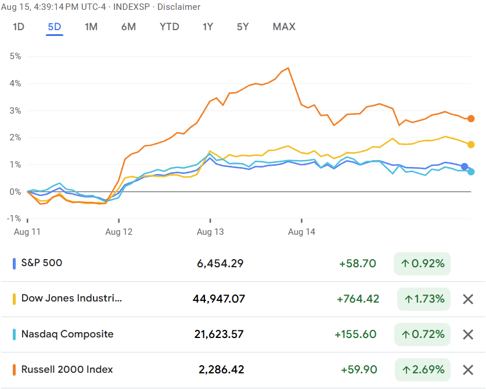Open the S&P 500 index row
Viewport: 486px width, 389px height.
click(243, 264)
